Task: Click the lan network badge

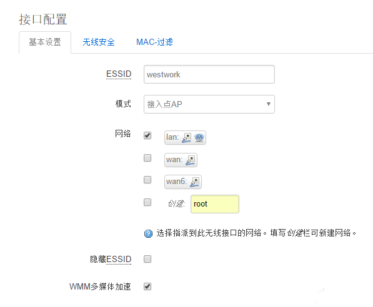Action: (185, 137)
